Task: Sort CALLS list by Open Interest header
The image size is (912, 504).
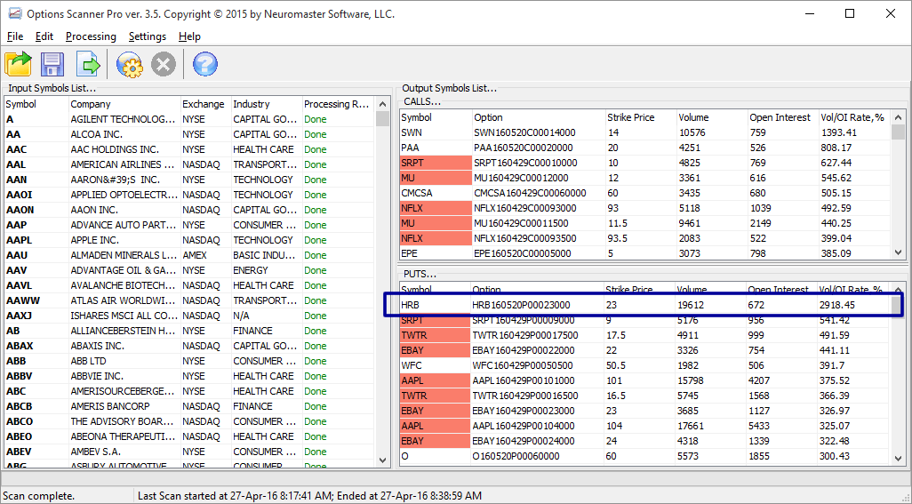Action: pos(782,117)
